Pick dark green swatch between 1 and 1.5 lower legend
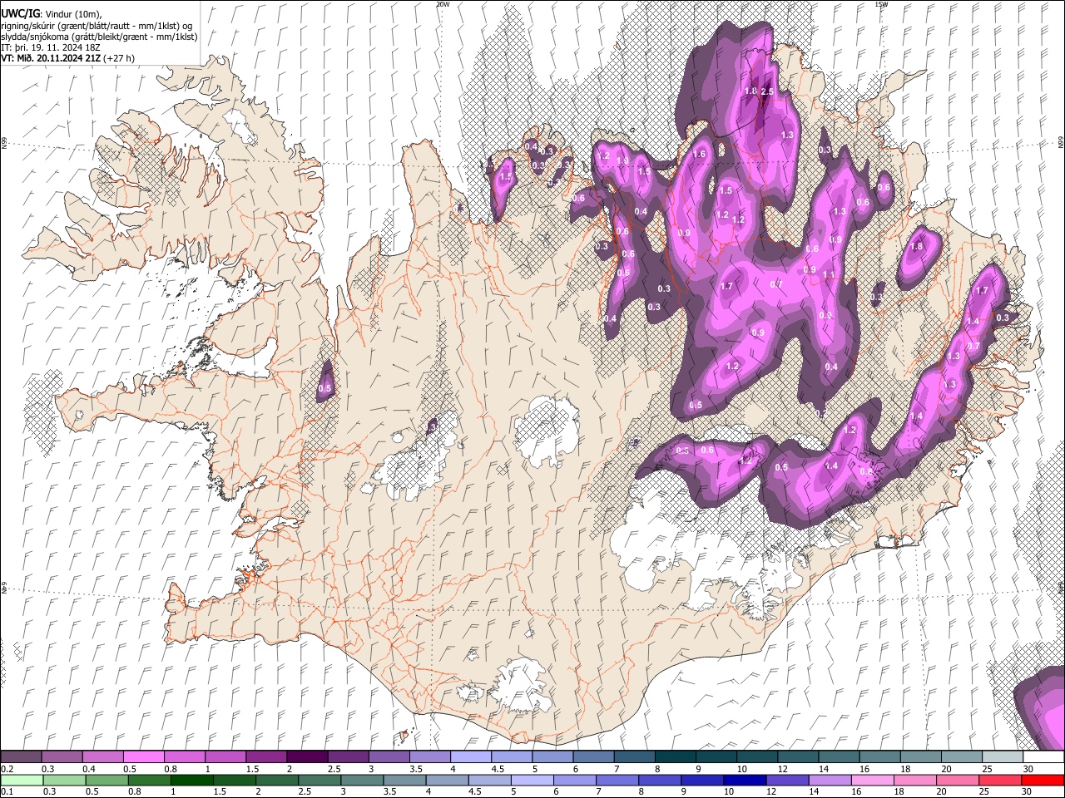The image size is (1065, 798). pyautogui.click(x=191, y=780)
